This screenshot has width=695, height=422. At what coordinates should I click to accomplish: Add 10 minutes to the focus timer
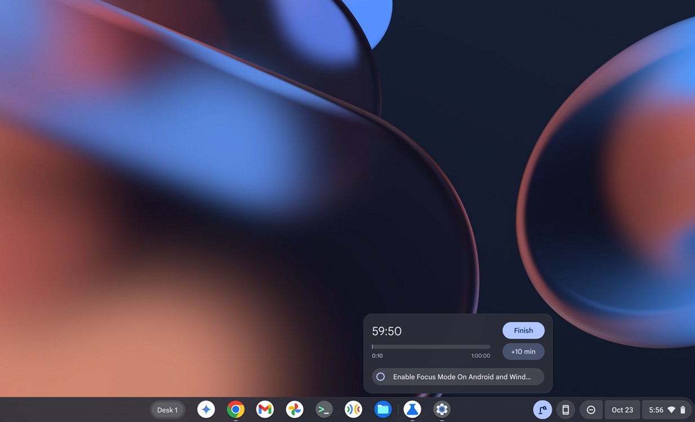pos(523,351)
